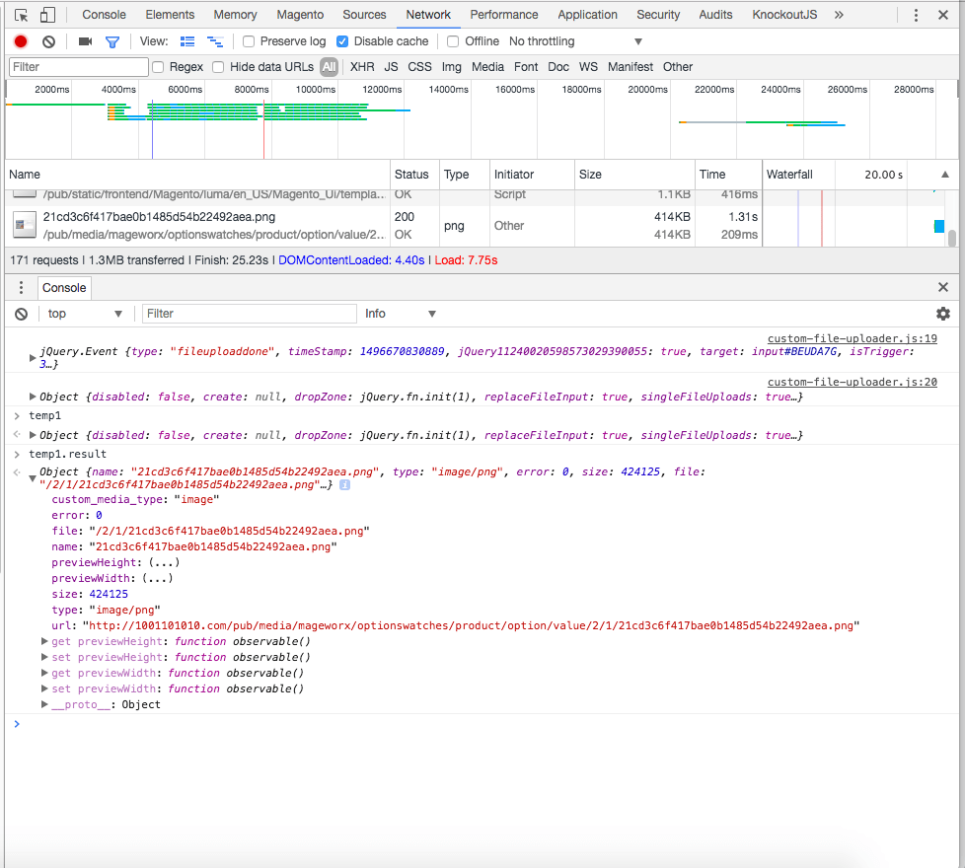Screen dimensions: 965x868
Task: Open the DevTools overflow menu
Action: coord(915,15)
